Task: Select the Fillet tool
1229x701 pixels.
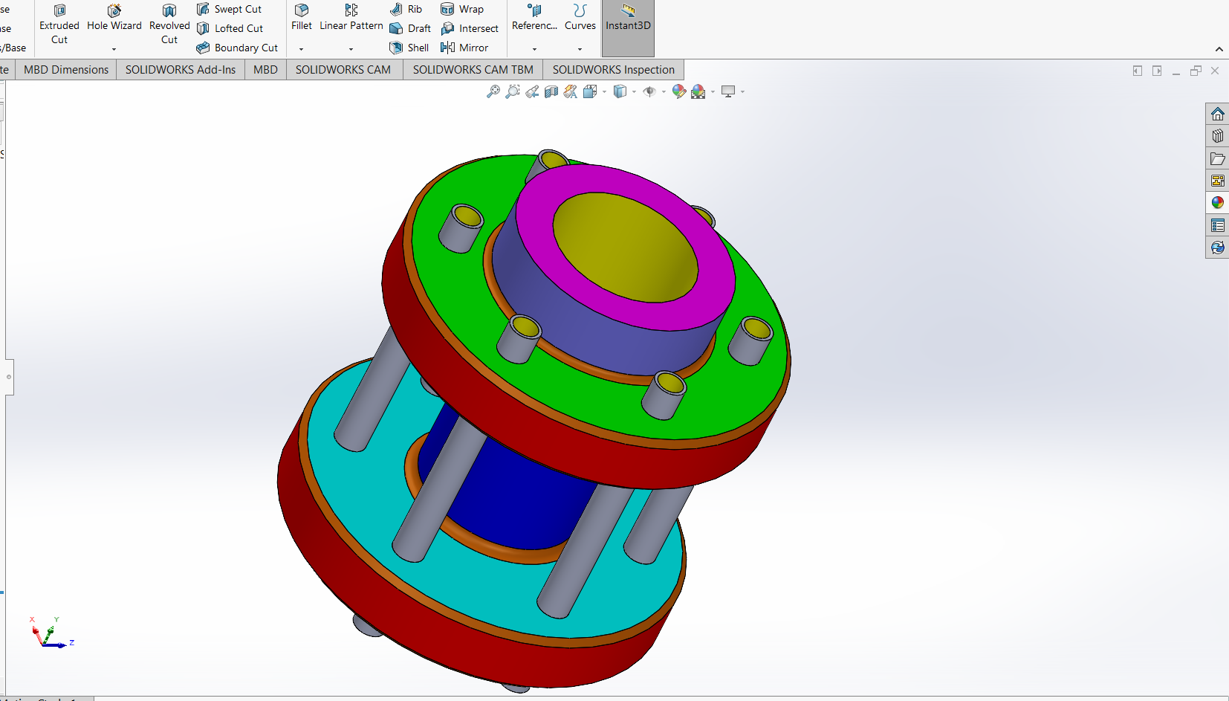Action: (x=302, y=18)
